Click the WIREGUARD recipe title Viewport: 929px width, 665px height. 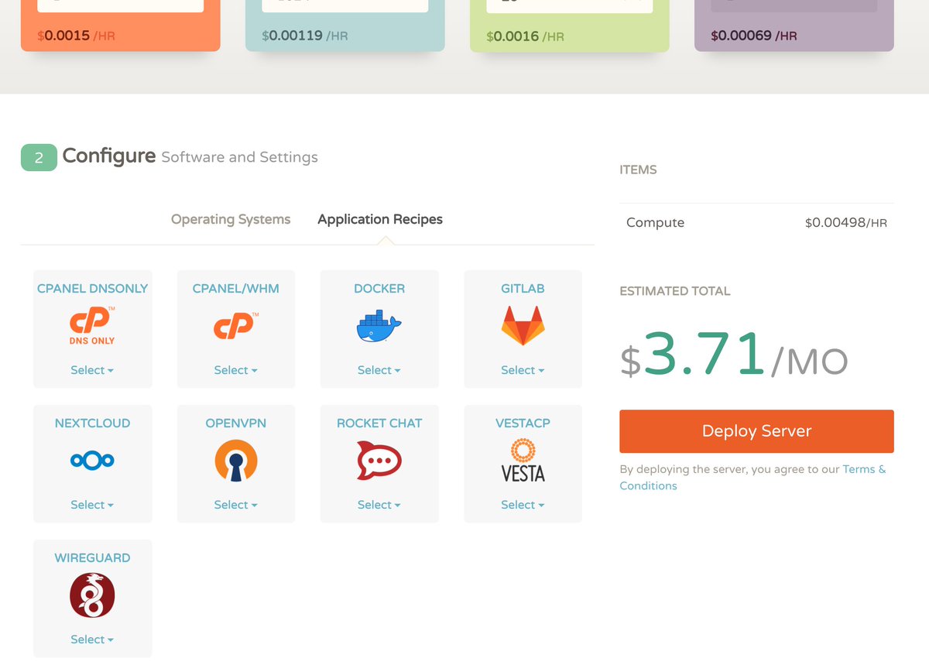click(x=92, y=558)
